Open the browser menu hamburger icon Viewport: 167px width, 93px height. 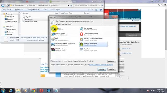pyautogui.click(x=165, y=5)
